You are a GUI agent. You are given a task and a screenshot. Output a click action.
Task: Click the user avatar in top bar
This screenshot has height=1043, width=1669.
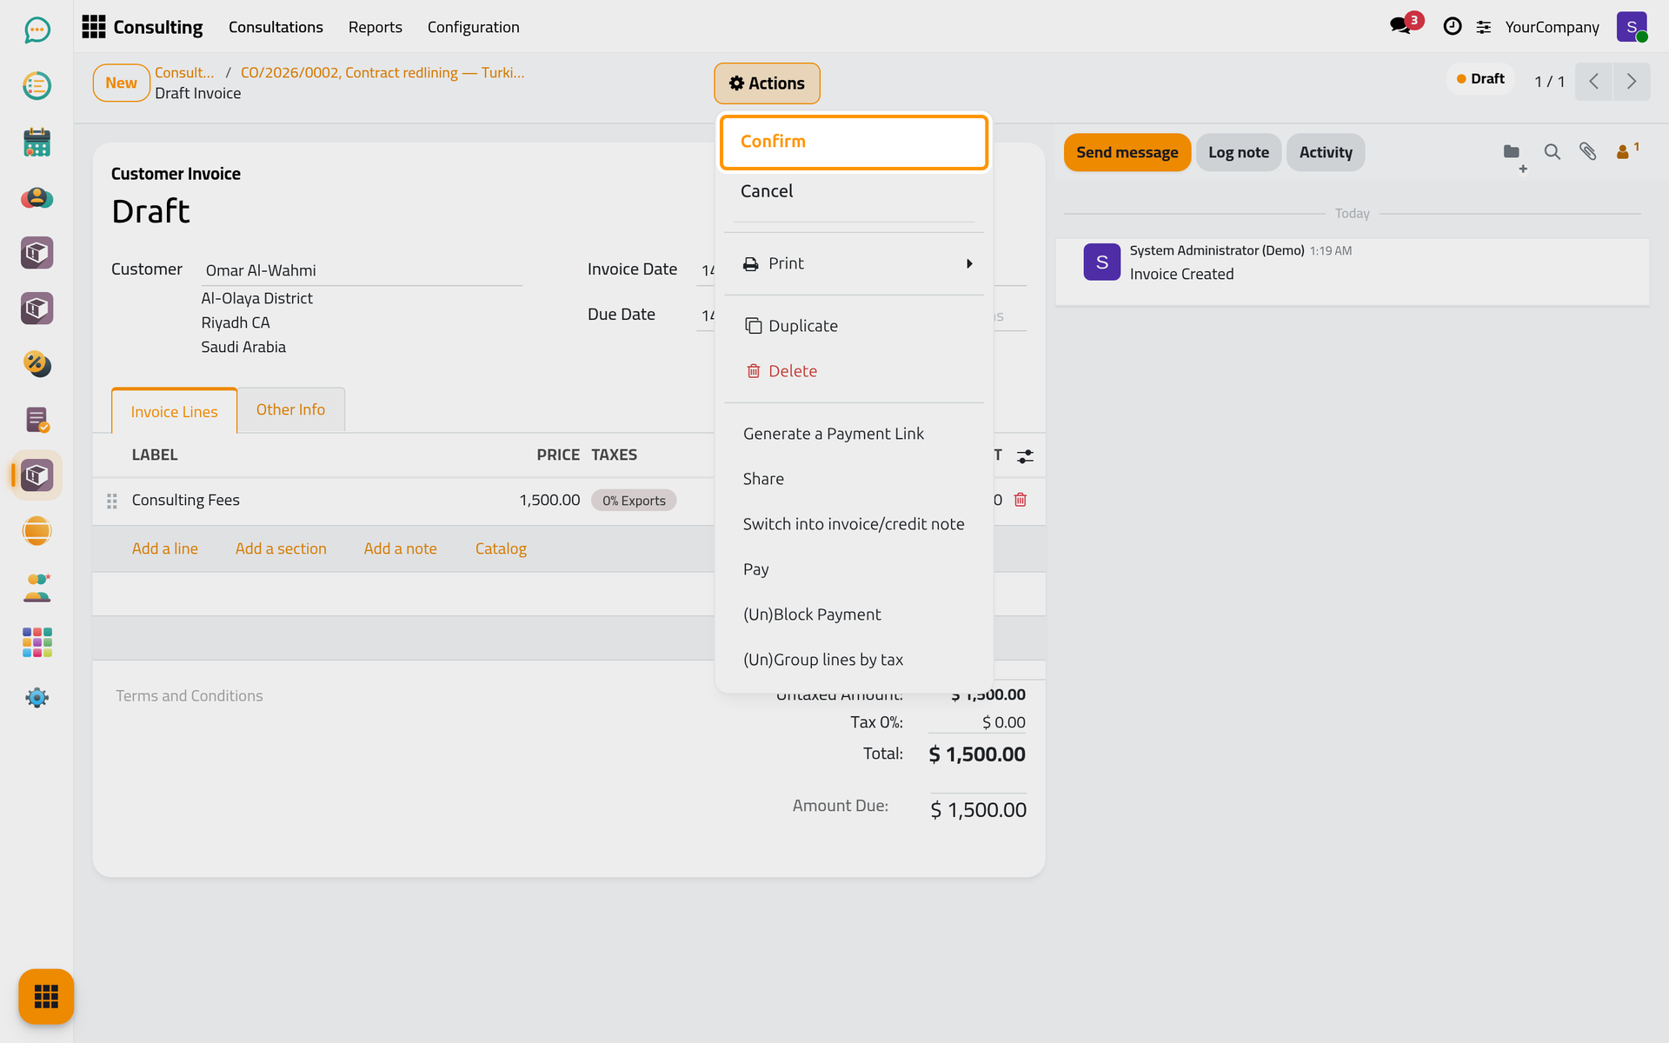tap(1632, 27)
